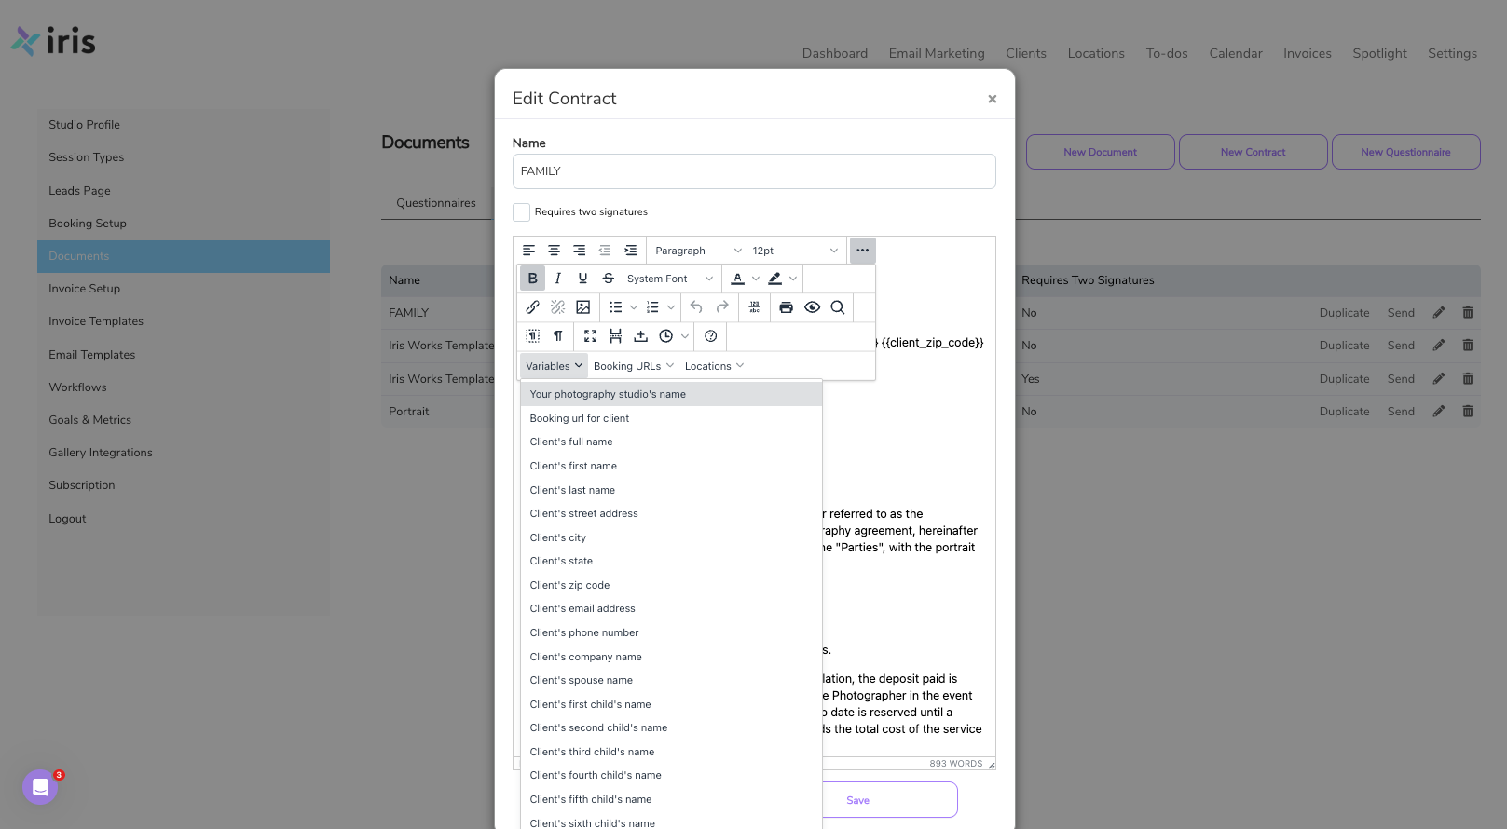Print the contract with the printer icon
1507x829 pixels.
click(x=787, y=307)
